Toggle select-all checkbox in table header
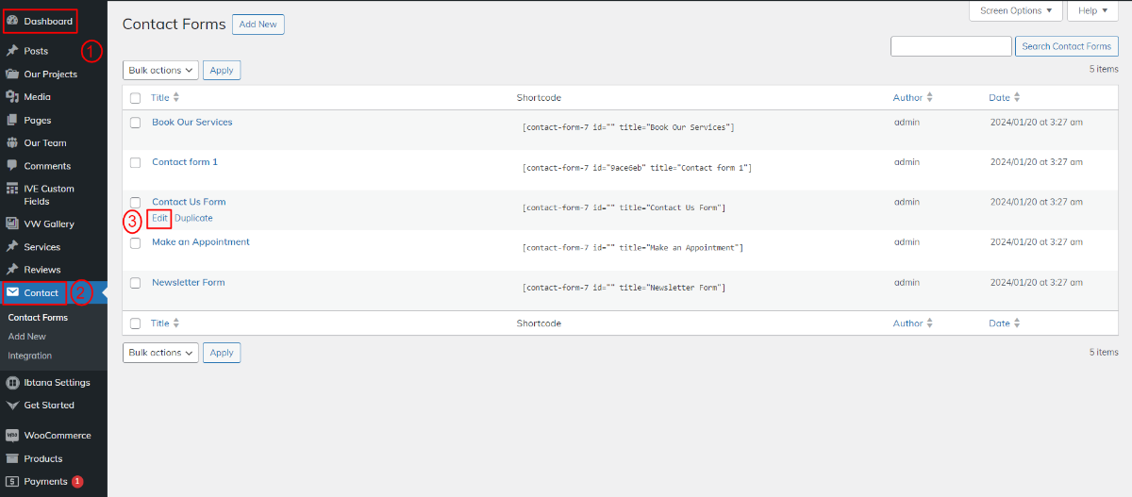This screenshot has width=1132, height=497. [135, 98]
